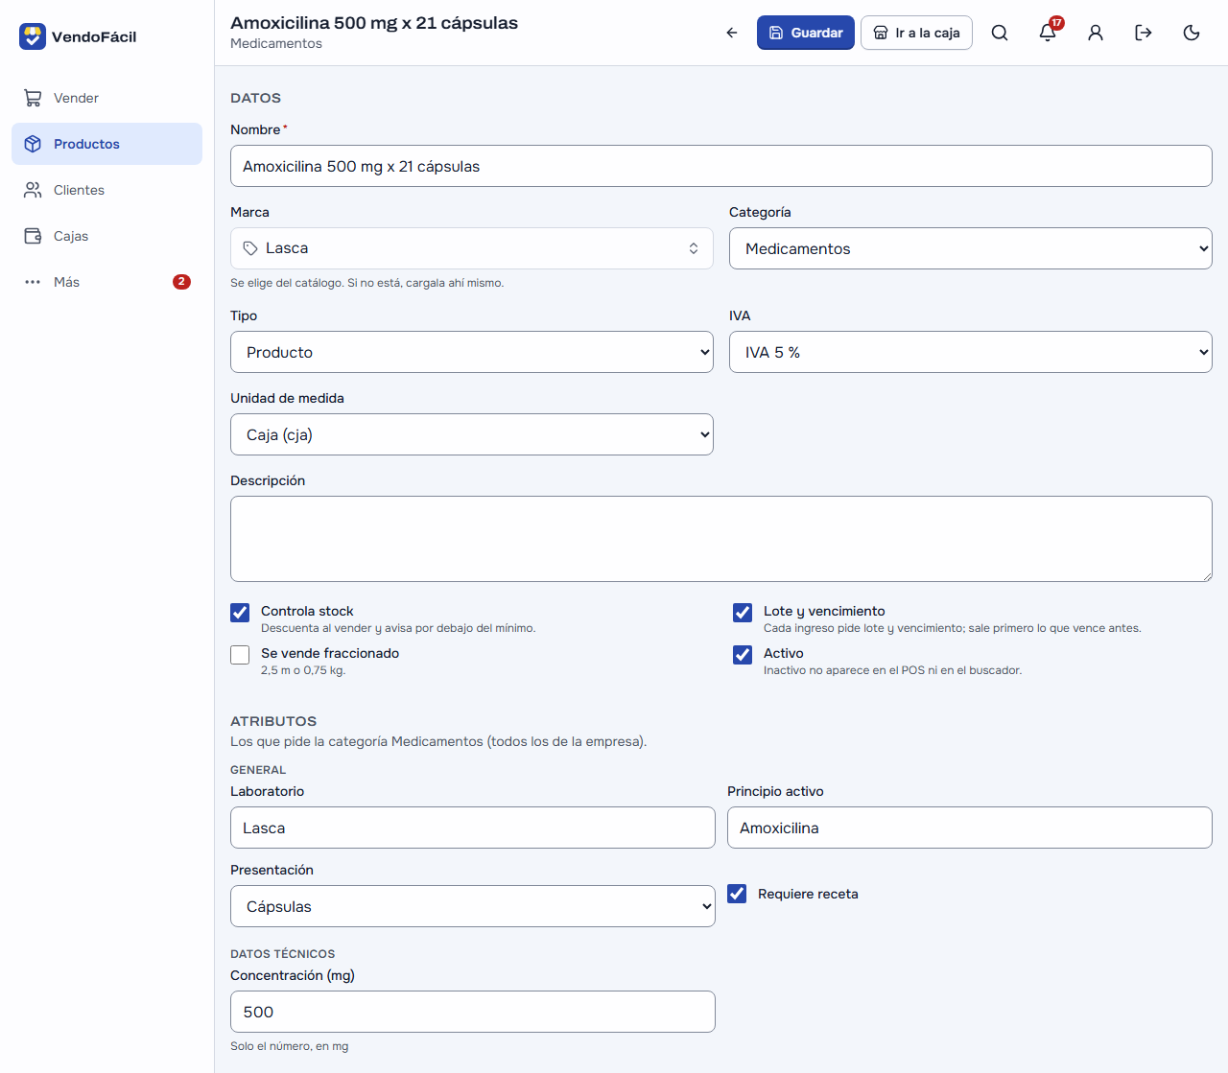Open the user profile icon
The width and height of the screenshot is (1228, 1073).
click(x=1096, y=33)
